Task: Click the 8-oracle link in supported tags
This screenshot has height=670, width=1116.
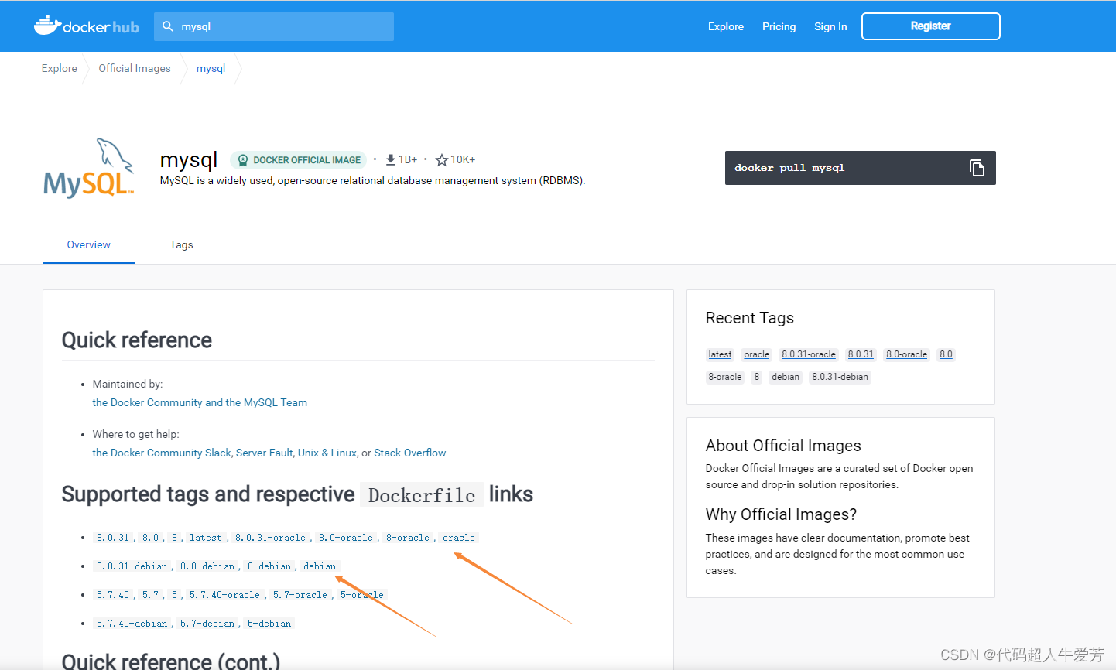Action: (408, 538)
